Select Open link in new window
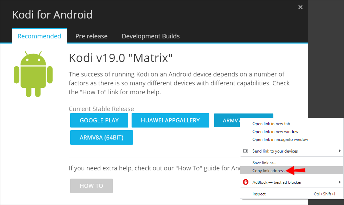The width and height of the screenshot is (344, 205). coord(275,132)
